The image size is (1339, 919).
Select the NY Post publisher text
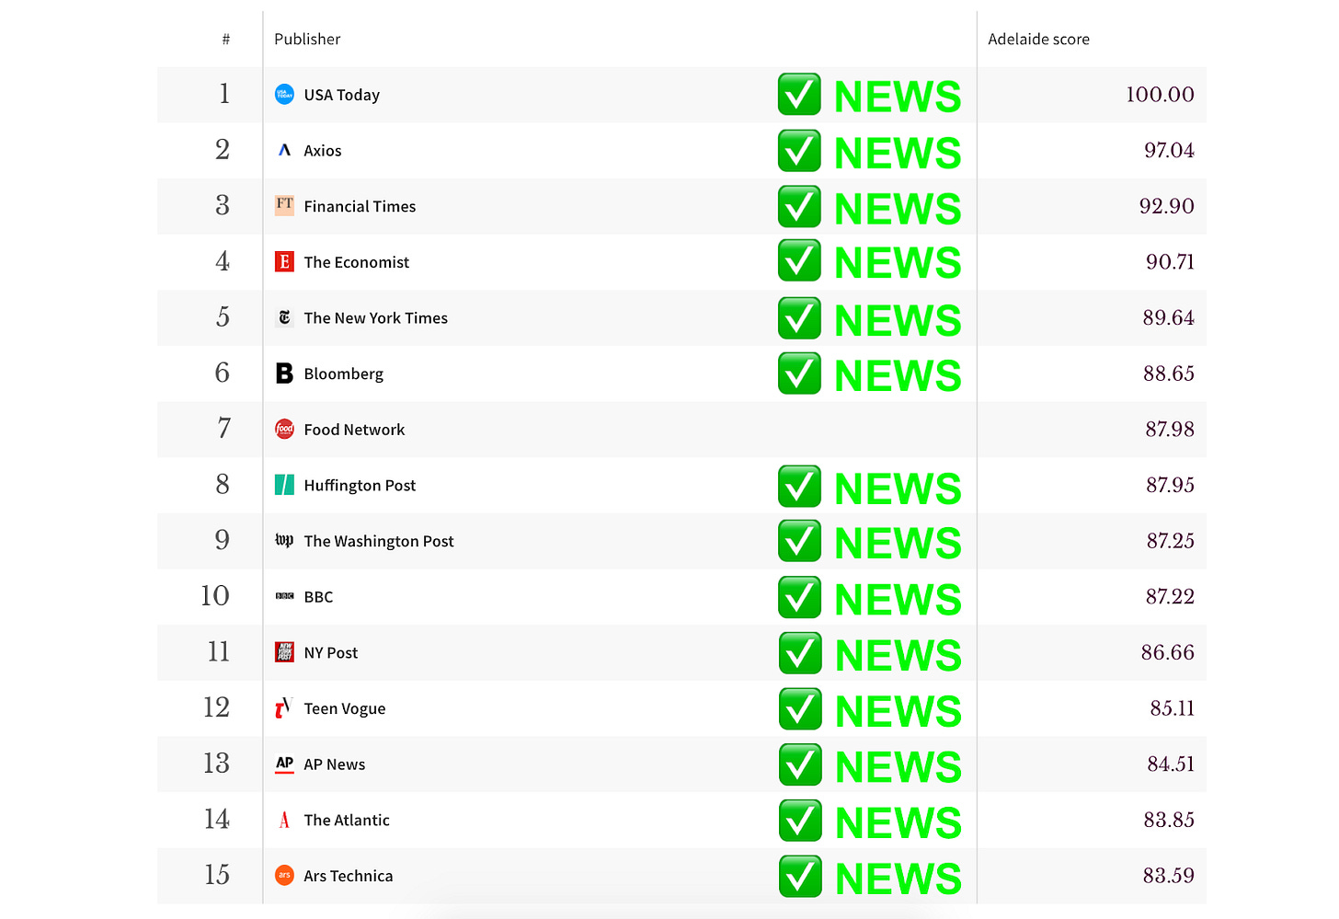click(331, 653)
